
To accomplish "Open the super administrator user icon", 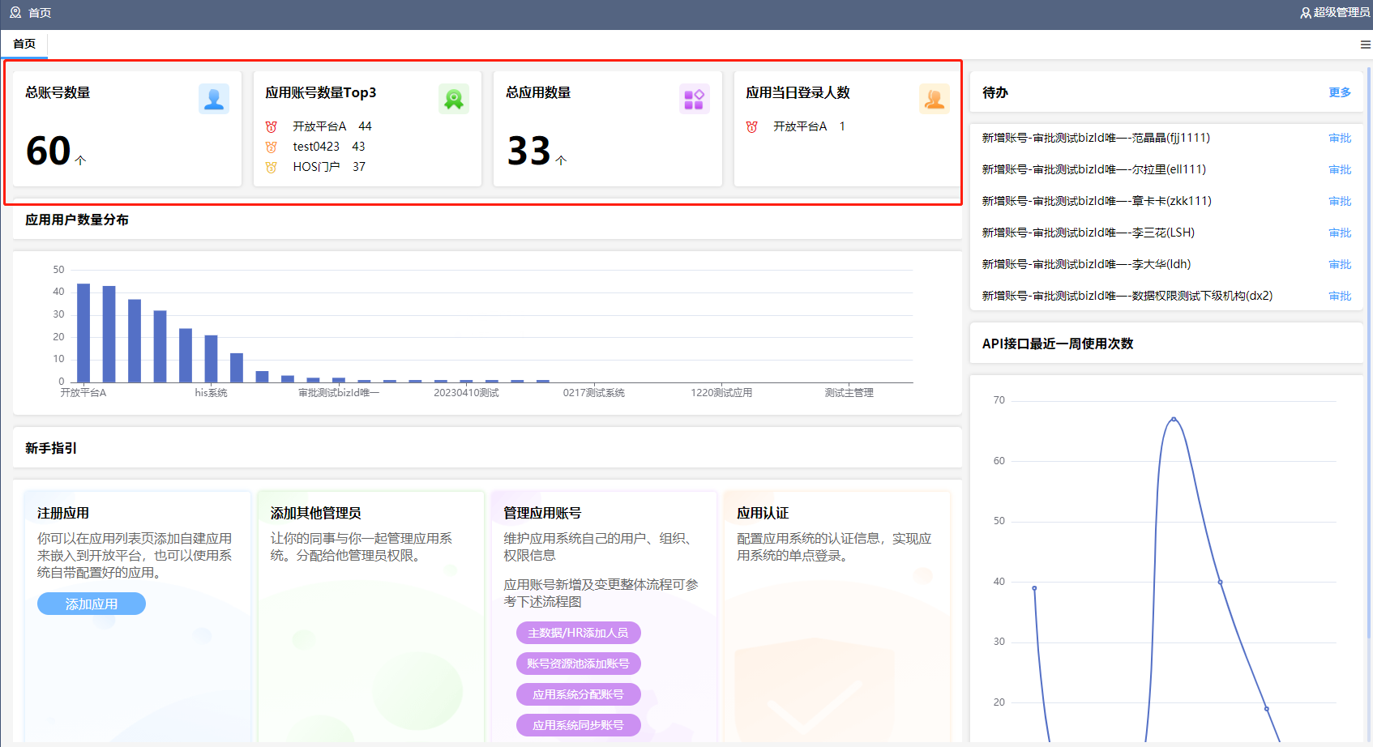I will [1305, 13].
